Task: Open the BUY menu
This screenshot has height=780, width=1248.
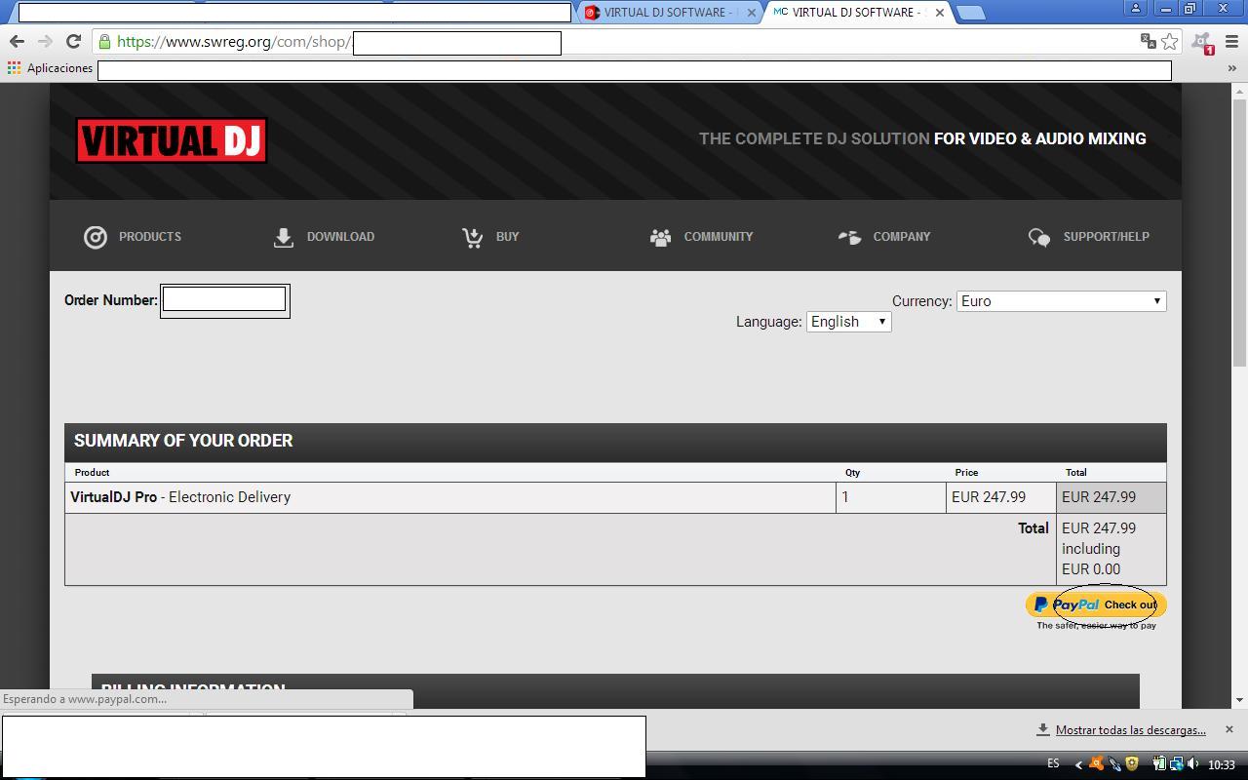Action: point(489,237)
